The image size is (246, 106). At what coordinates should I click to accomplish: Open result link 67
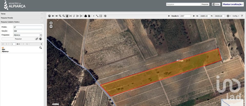[x=3, y=48]
